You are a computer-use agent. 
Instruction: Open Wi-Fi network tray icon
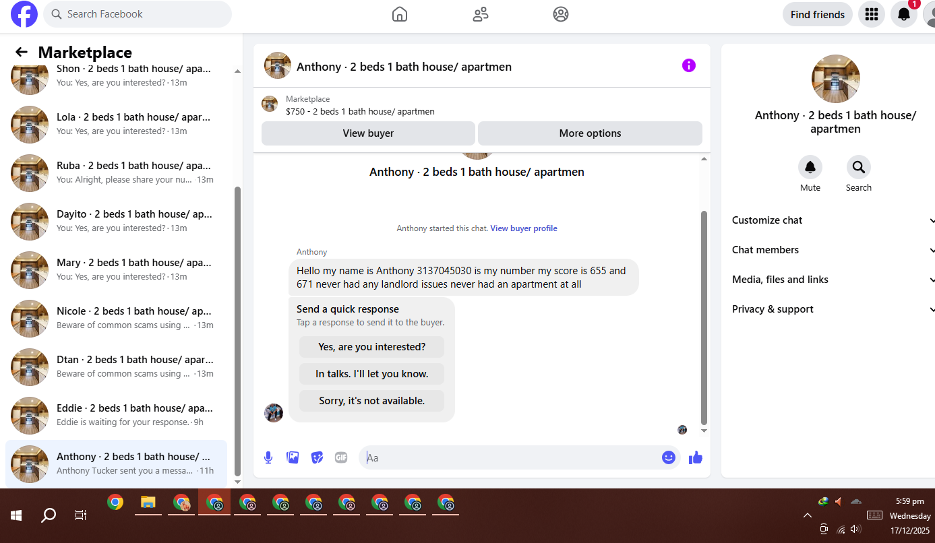coord(840,529)
